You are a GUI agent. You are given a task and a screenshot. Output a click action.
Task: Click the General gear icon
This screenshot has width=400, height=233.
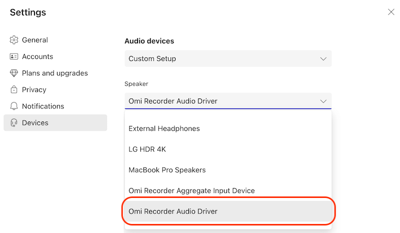(x=14, y=40)
